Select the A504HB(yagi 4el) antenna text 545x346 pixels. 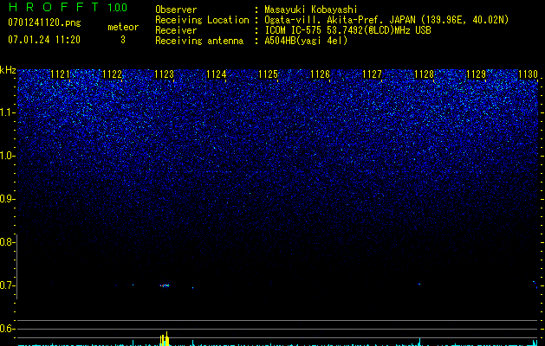[306, 41]
